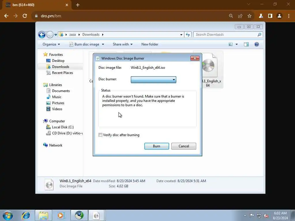
Task: Click the refresh button next to address path
Action: (x=188, y=35)
